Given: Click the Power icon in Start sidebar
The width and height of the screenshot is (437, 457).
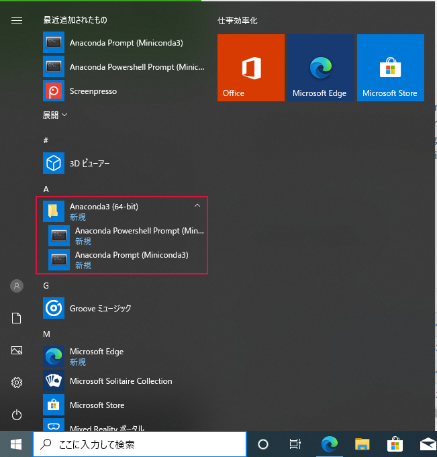Looking at the screenshot, I should [x=17, y=415].
